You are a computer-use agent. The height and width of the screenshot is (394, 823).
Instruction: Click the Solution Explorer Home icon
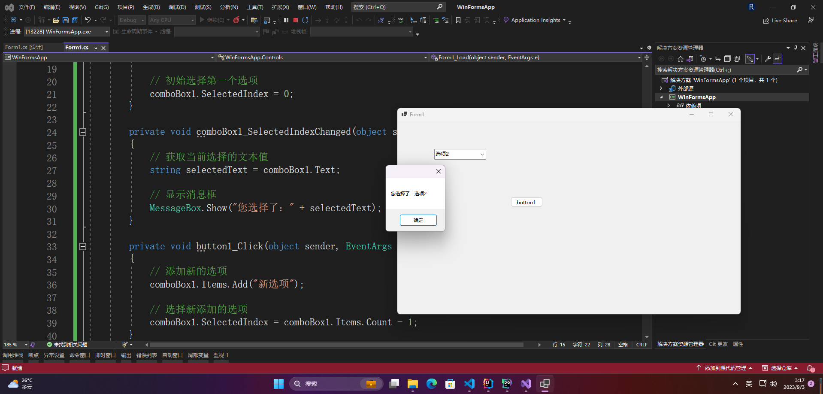pyautogui.click(x=681, y=59)
